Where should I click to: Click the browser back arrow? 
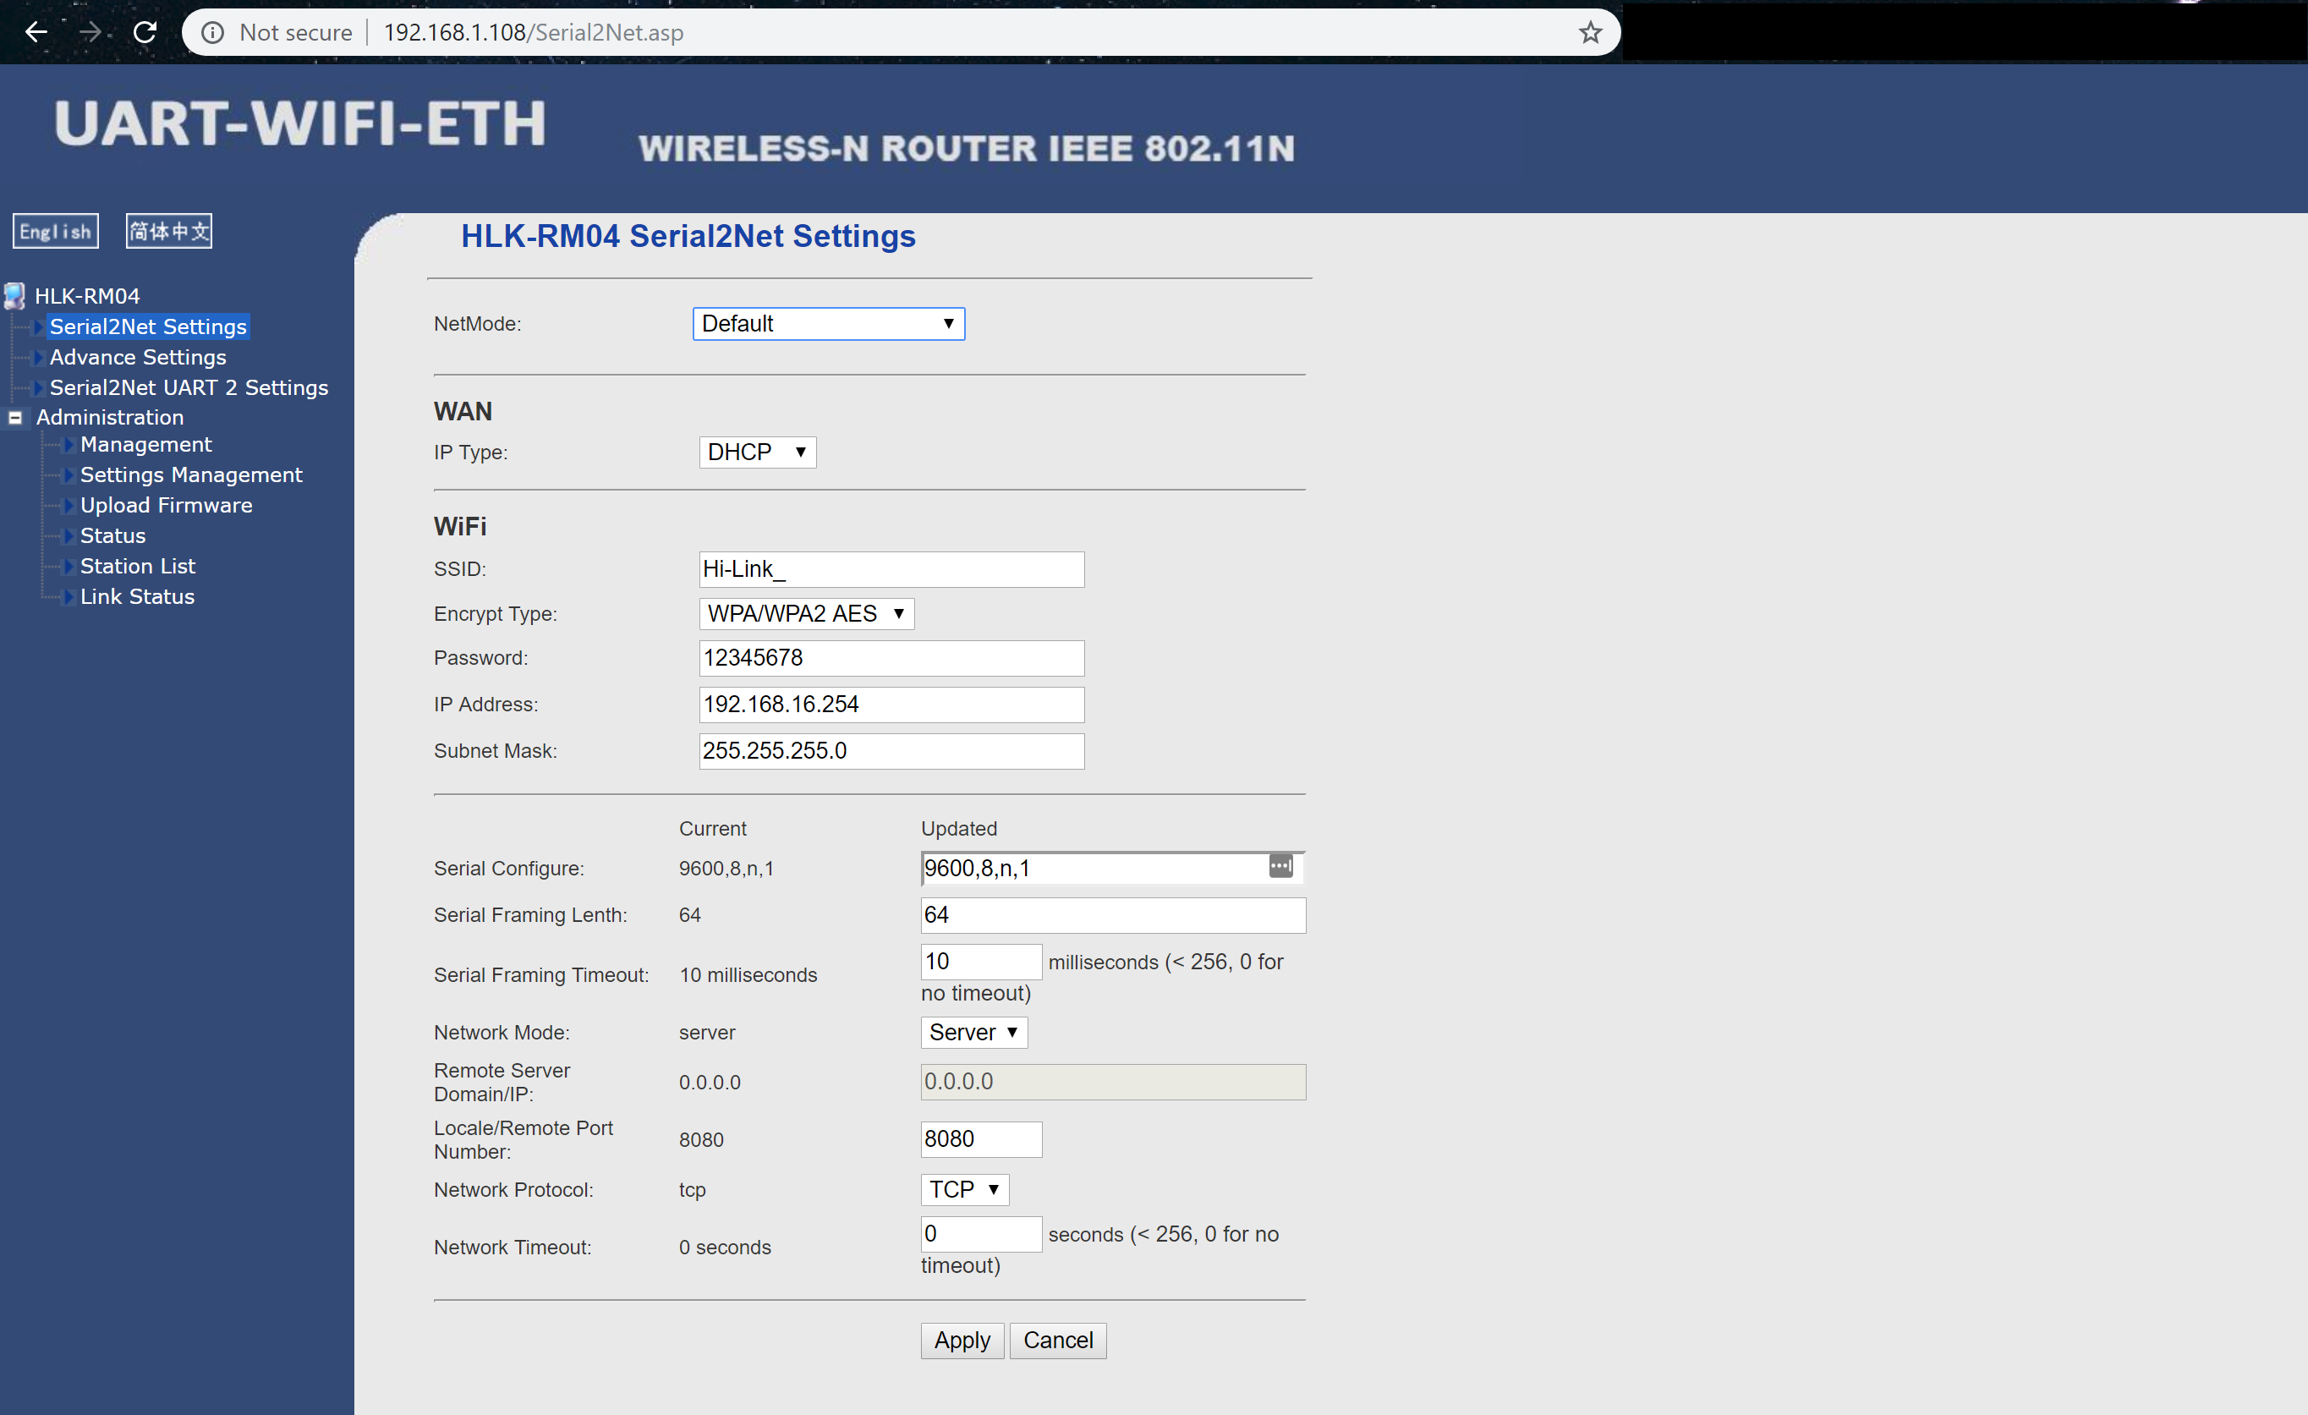click(x=36, y=33)
